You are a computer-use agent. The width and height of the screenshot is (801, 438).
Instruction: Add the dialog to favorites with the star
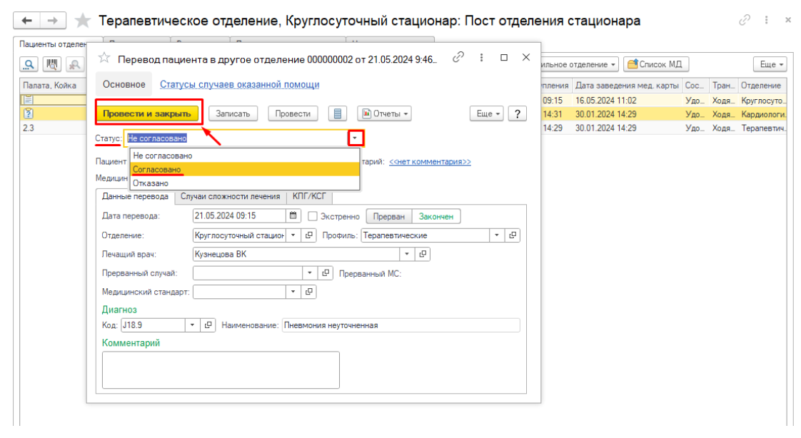pos(104,58)
